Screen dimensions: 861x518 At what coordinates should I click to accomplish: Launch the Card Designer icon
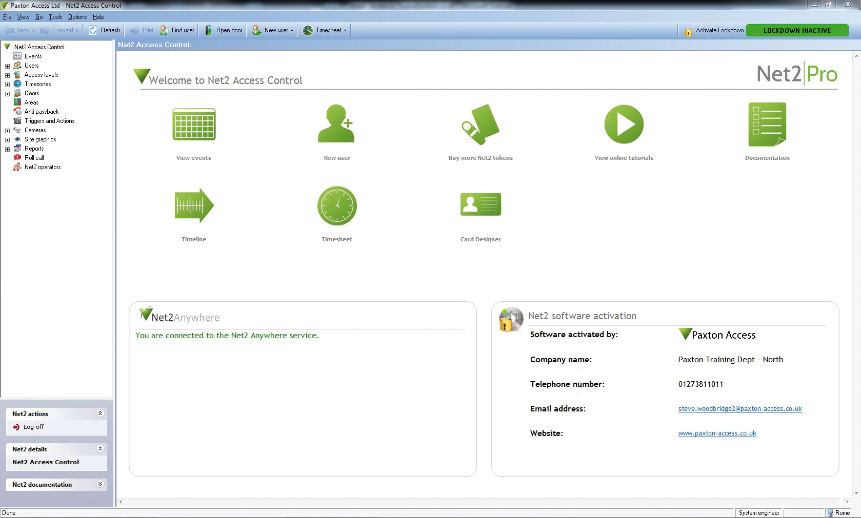pos(480,204)
